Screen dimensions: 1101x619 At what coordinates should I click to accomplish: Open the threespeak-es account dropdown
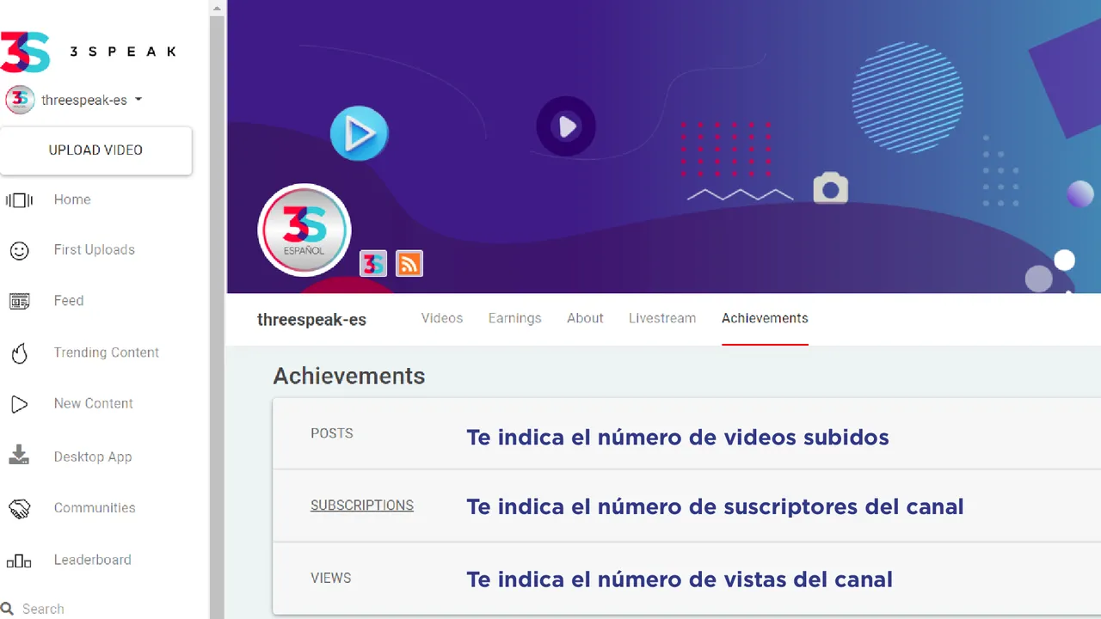point(91,100)
